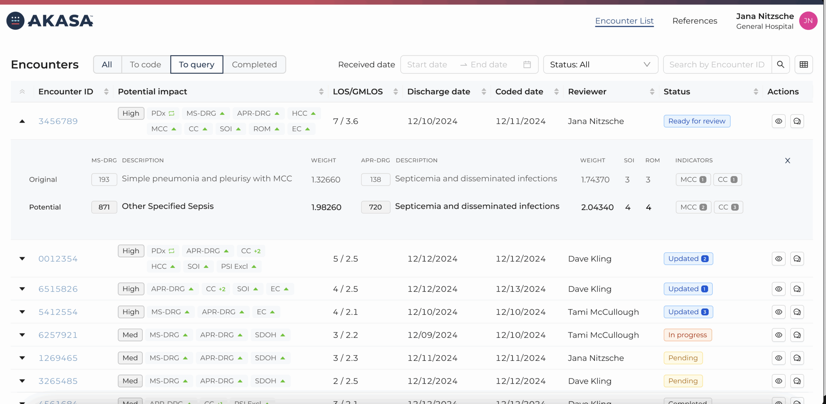Select the To code filter

(145, 64)
